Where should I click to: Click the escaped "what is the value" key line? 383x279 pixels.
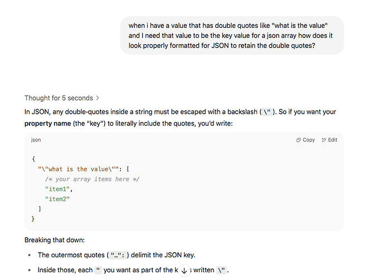[84, 169]
